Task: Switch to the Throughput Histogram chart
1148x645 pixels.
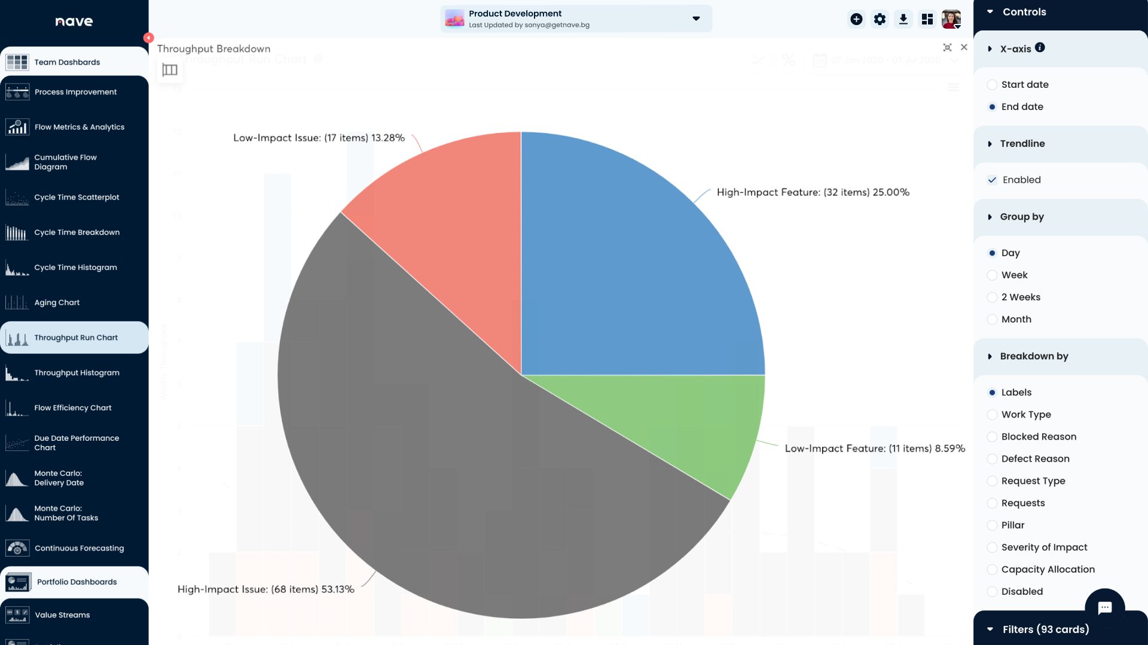Action: tap(77, 372)
